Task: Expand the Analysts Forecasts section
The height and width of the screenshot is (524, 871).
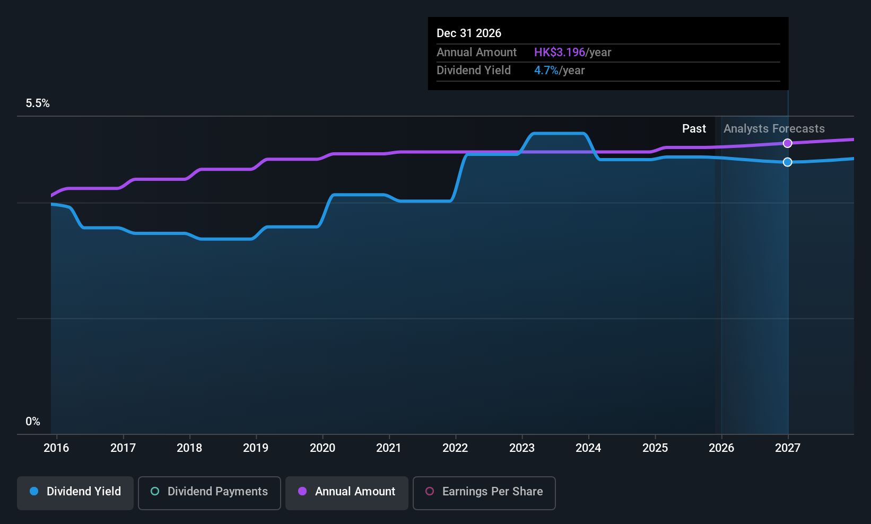Action: (774, 128)
